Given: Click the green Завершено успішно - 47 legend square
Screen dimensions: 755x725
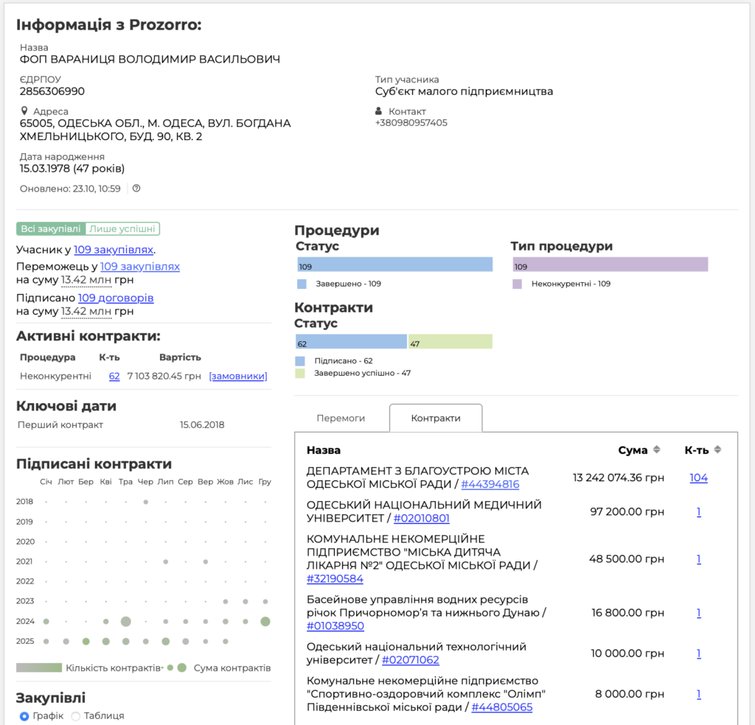Looking at the screenshot, I should (x=300, y=374).
